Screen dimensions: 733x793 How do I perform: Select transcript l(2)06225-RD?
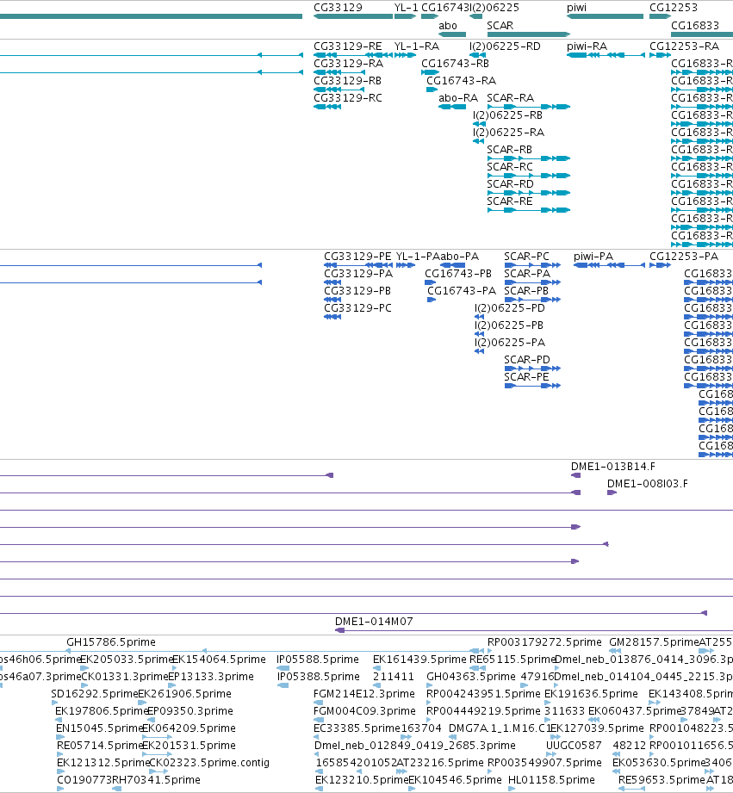click(505, 46)
